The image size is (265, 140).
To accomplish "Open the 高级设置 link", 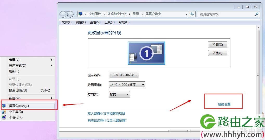I will point(224,104).
